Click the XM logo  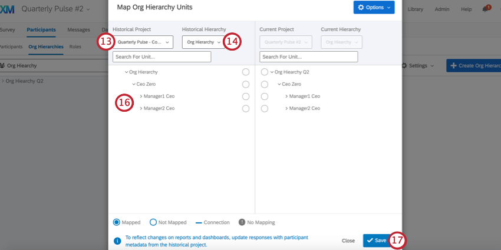pyautogui.click(x=7, y=9)
